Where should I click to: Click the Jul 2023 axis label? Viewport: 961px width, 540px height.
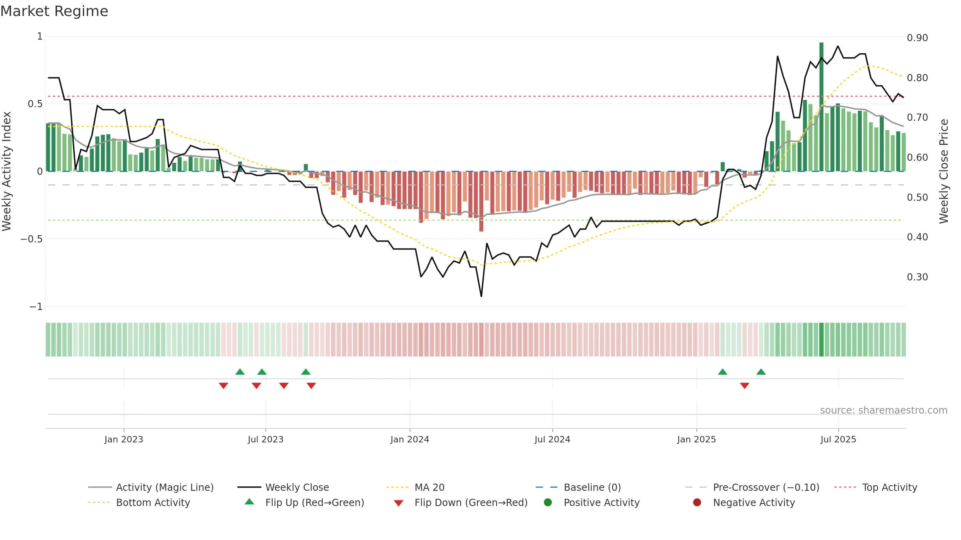point(265,439)
